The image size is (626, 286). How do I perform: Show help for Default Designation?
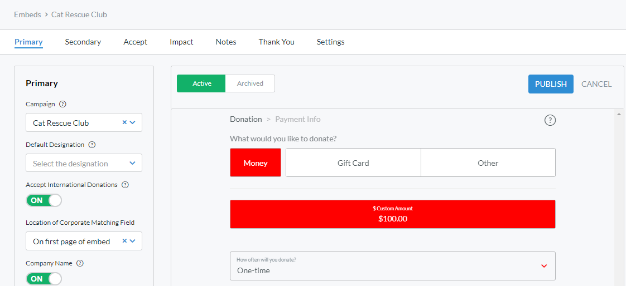(92, 145)
